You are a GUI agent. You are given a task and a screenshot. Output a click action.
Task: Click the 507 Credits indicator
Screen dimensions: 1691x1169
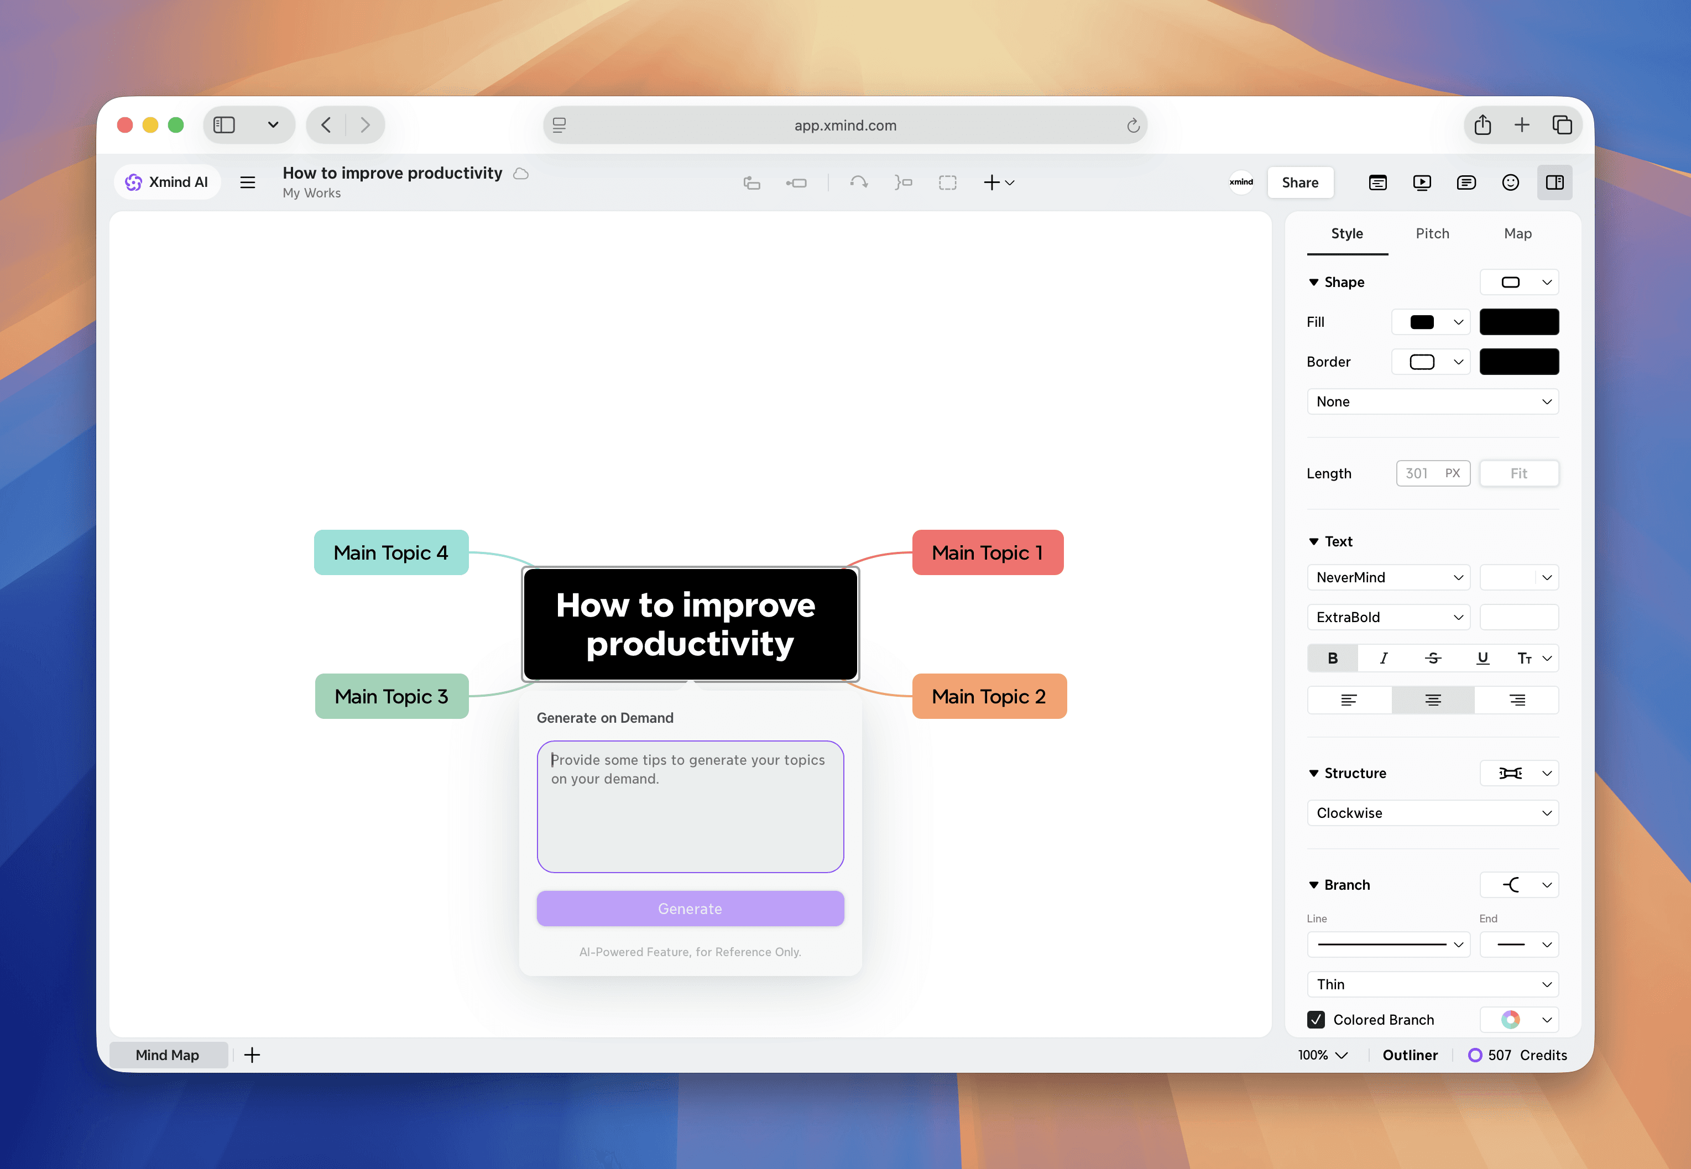1517,1055
